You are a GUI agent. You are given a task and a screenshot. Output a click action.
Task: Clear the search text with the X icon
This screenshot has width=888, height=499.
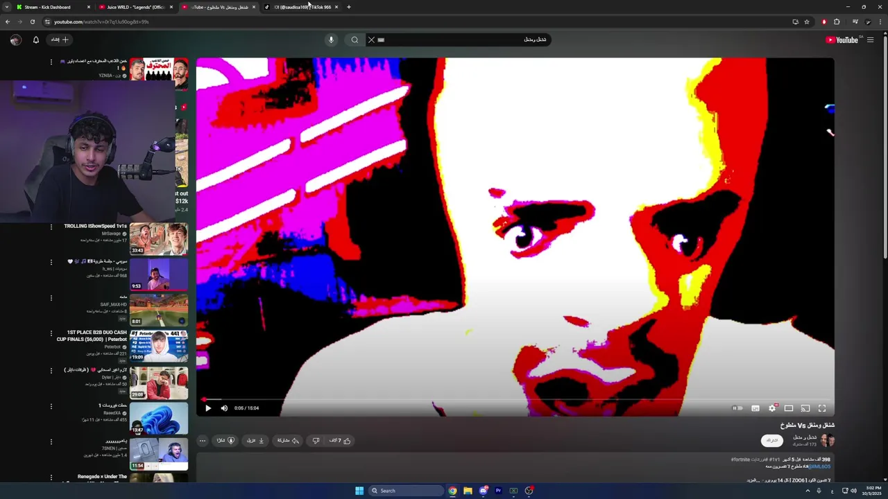click(x=371, y=40)
